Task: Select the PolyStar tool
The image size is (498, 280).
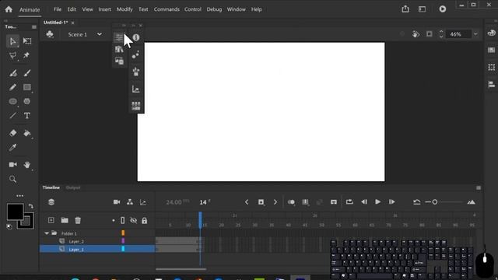Action: tap(27, 101)
